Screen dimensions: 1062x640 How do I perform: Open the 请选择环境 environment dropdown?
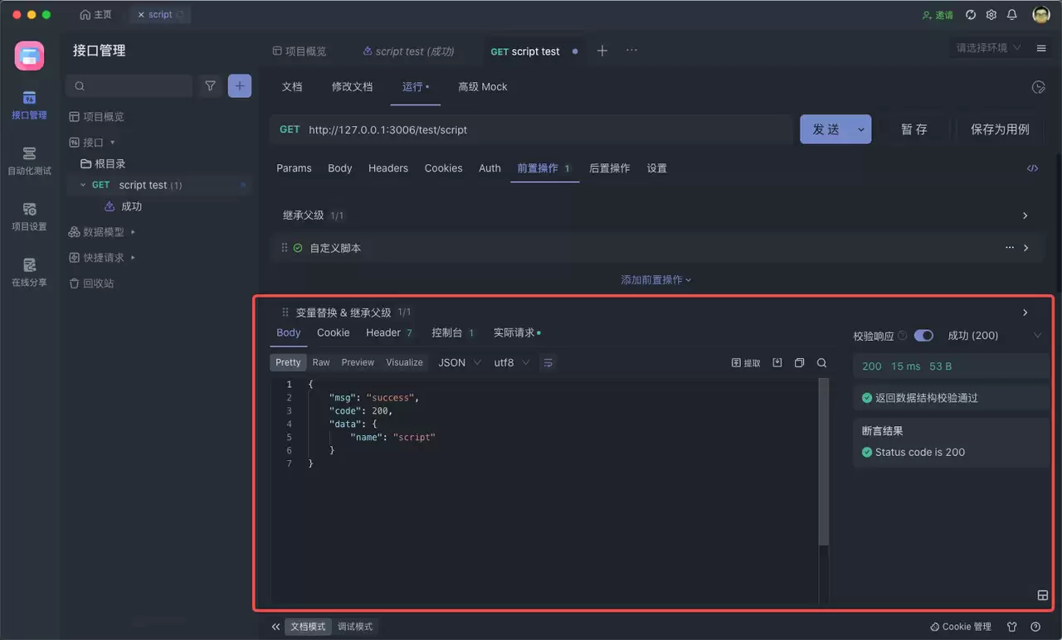coord(987,48)
